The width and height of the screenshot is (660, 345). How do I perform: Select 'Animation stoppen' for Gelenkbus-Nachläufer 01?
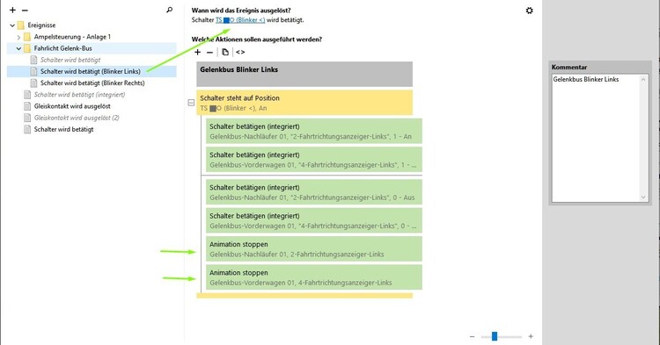point(314,249)
